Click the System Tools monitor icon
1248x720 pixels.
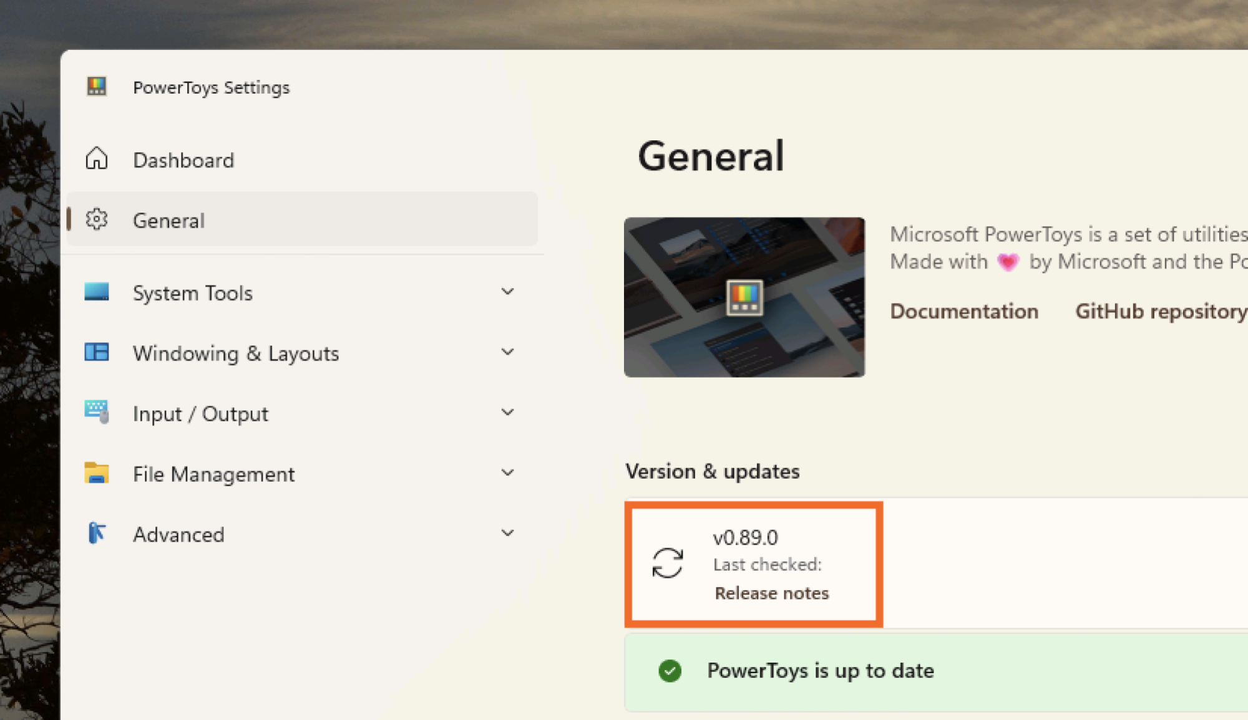click(x=97, y=292)
